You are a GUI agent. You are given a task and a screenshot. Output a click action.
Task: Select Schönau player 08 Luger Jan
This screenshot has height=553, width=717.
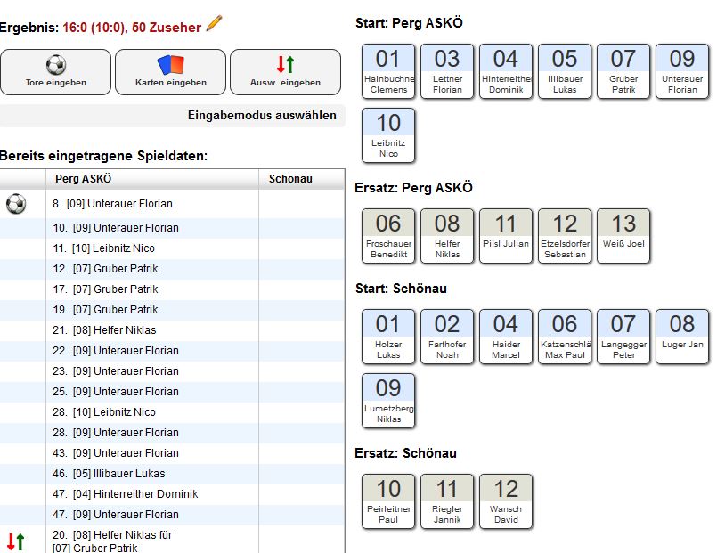coord(682,337)
